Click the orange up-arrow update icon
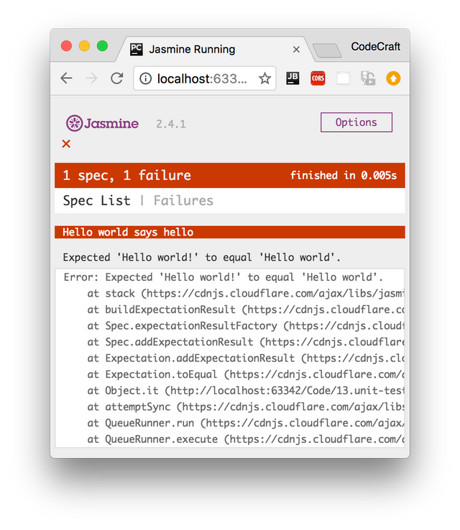 click(x=393, y=78)
